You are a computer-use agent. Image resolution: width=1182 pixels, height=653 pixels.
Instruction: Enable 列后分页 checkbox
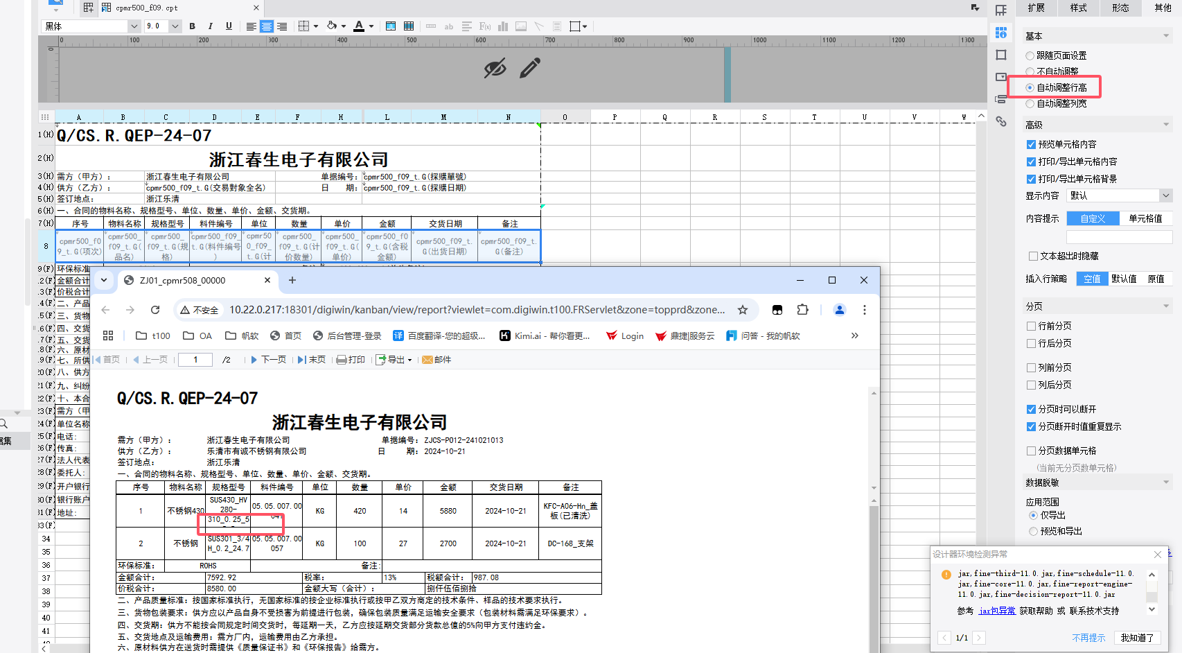pyautogui.click(x=1031, y=385)
